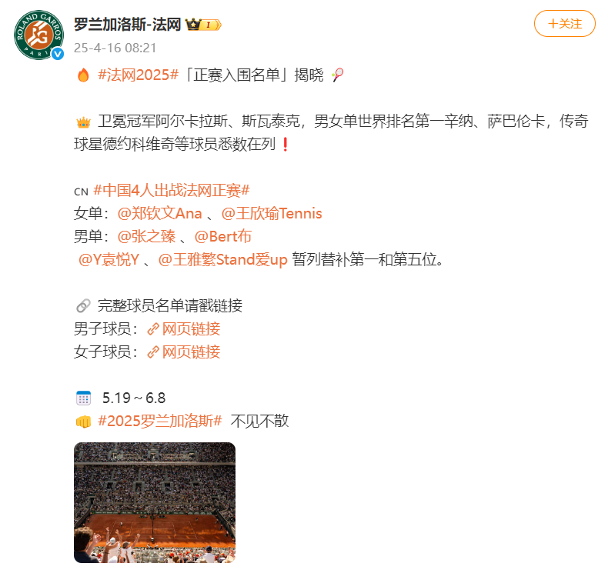Open hashtag #法网2025#
Screen dimensions: 608x570
(138, 75)
